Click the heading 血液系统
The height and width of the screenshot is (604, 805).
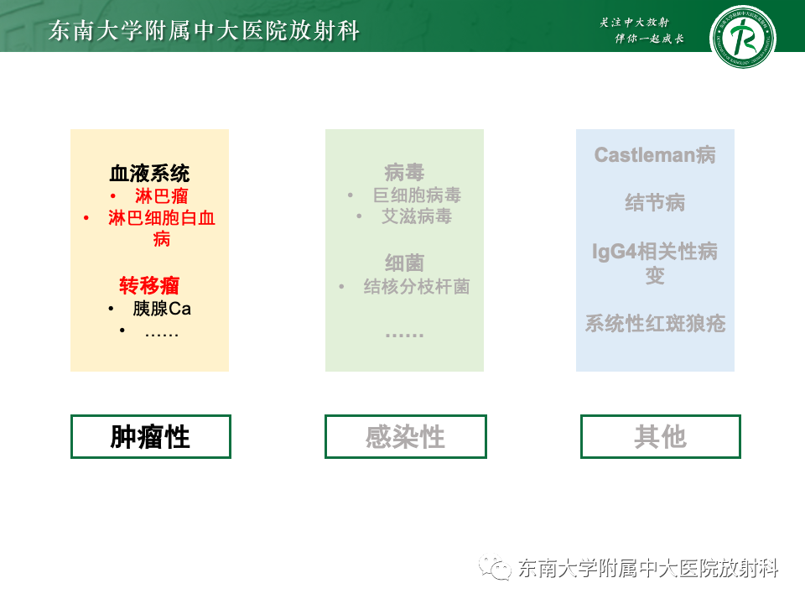pos(149,174)
